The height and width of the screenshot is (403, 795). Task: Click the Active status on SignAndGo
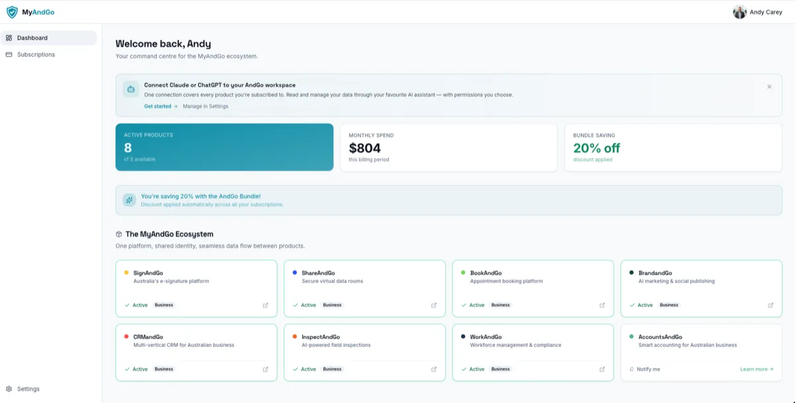point(136,305)
